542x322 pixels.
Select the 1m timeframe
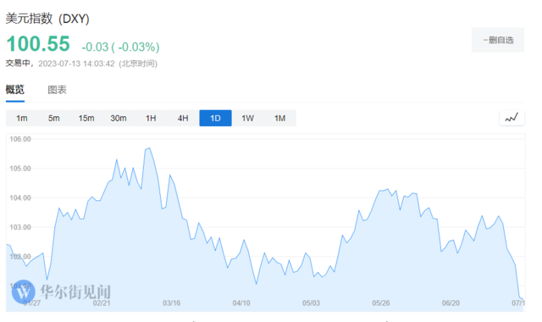click(22, 119)
